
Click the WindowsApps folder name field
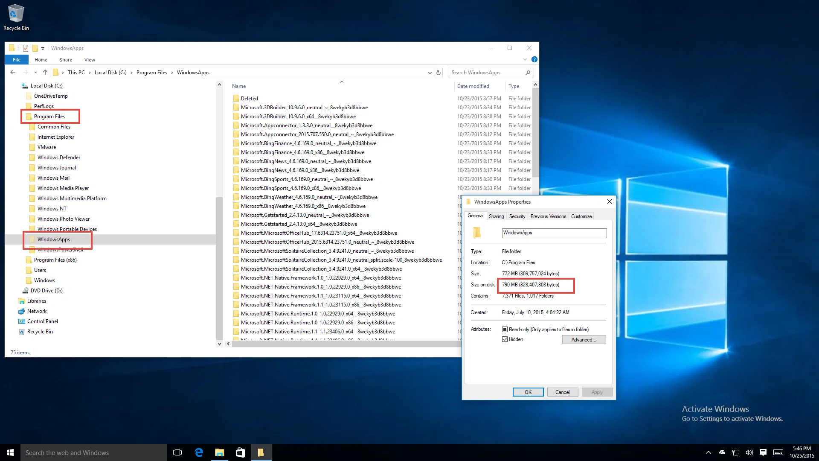pos(554,233)
